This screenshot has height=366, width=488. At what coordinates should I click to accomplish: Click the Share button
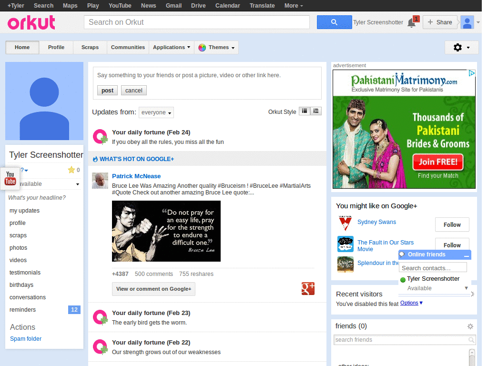(440, 22)
